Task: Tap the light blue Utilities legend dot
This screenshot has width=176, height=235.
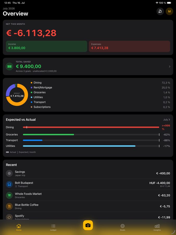Action: (x=32, y=97)
